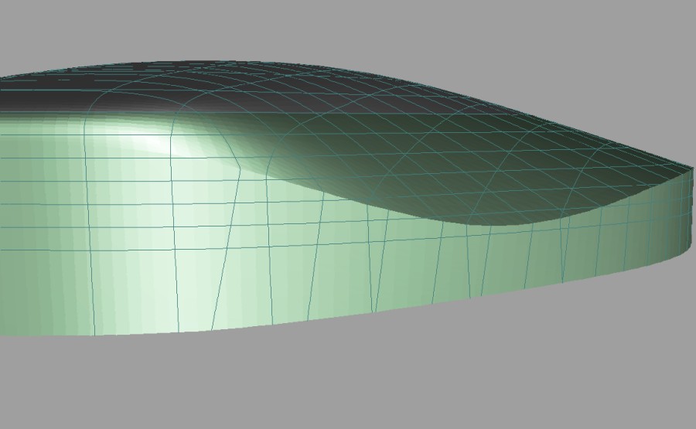Screen dimensions: 696x429
Task: Click gray background in the upper right corner
Action: tap(634, 39)
